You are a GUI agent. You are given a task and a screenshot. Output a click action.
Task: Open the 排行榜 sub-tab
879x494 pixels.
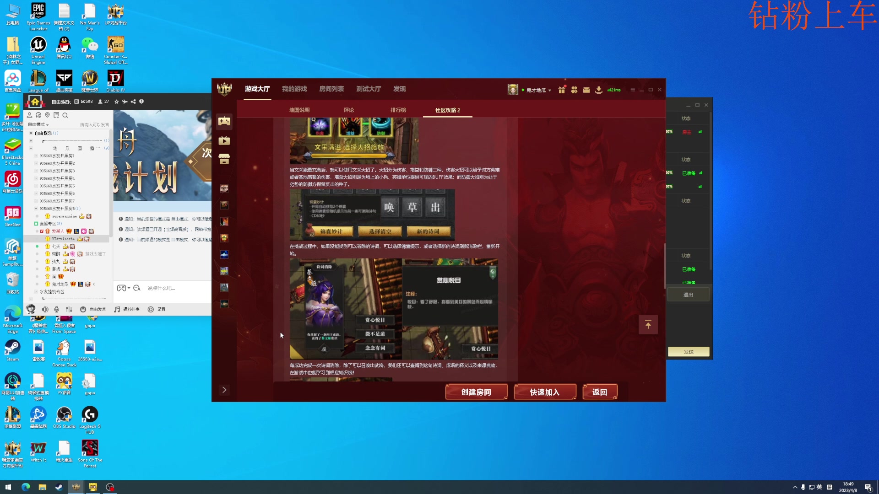pyautogui.click(x=398, y=110)
